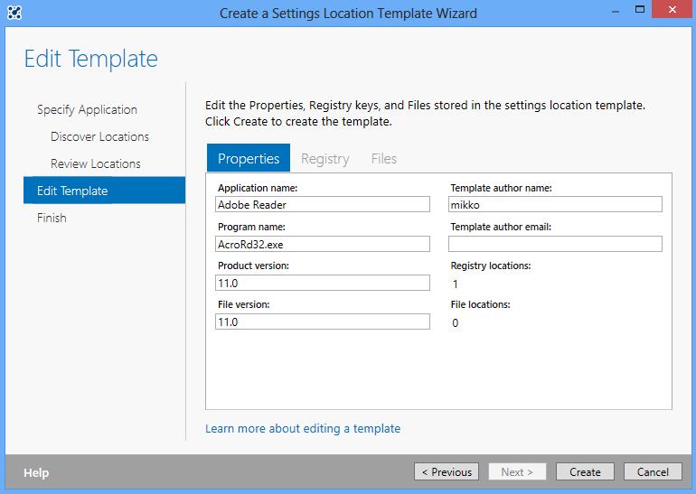Viewport: 696px width, 494px height.
Task: Open Learn more about editing a template link
Action: coord(303,428)
